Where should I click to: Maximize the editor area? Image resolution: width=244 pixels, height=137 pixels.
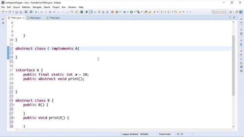234,18
